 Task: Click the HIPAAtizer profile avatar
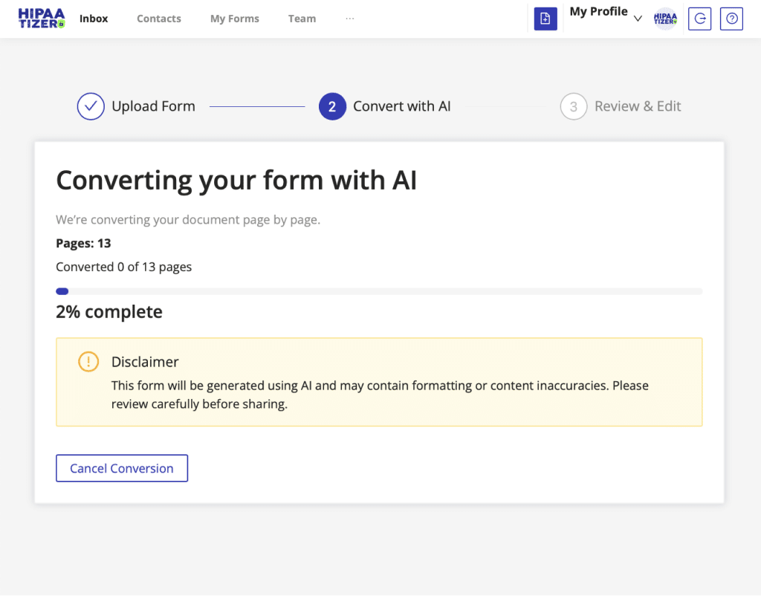(x=665, y=19)
